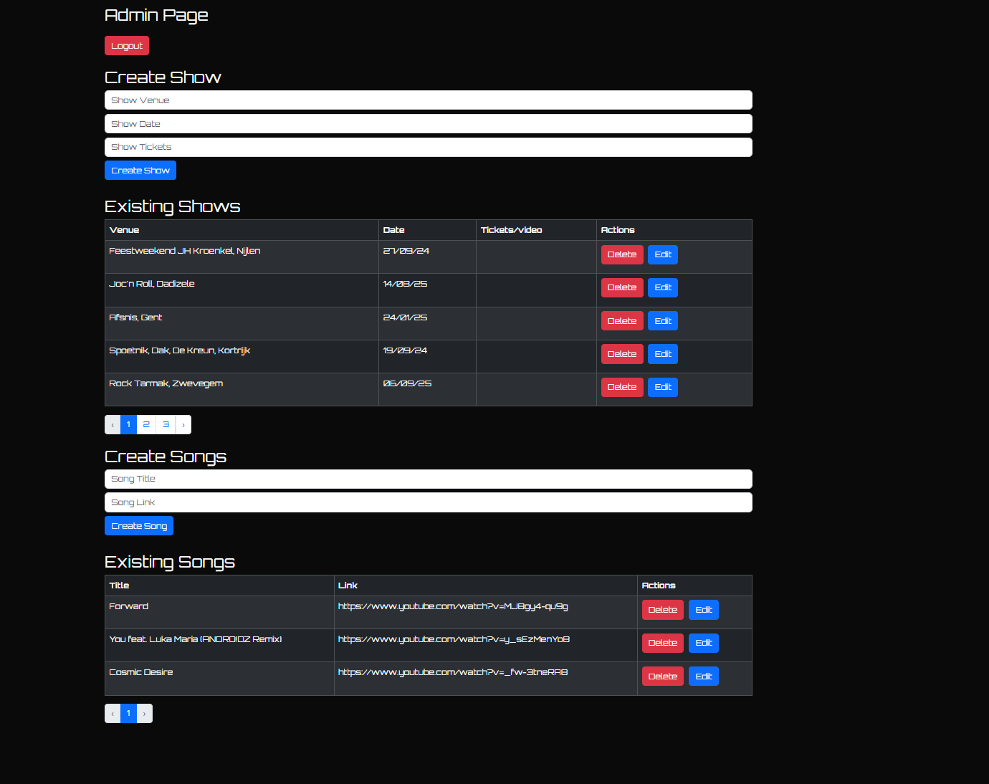Edit the Spoetnik, Dak, De Kreun show
The image size is (989, 784).
pyautogui.click(x=662, y=353)
